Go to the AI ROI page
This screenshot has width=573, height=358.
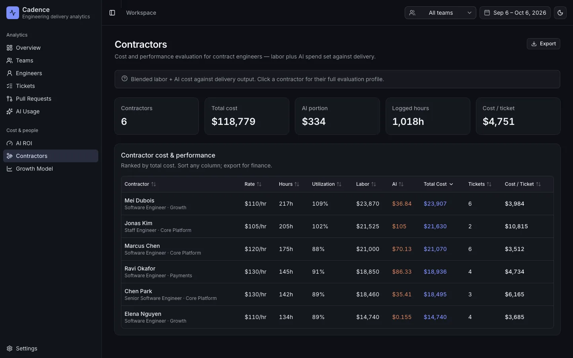click(51, 143)
